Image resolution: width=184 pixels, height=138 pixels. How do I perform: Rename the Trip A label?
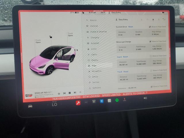(119, 57)
